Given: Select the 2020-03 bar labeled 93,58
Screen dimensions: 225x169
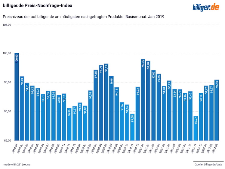Looking at the screenshot, I should click(91, 115).
